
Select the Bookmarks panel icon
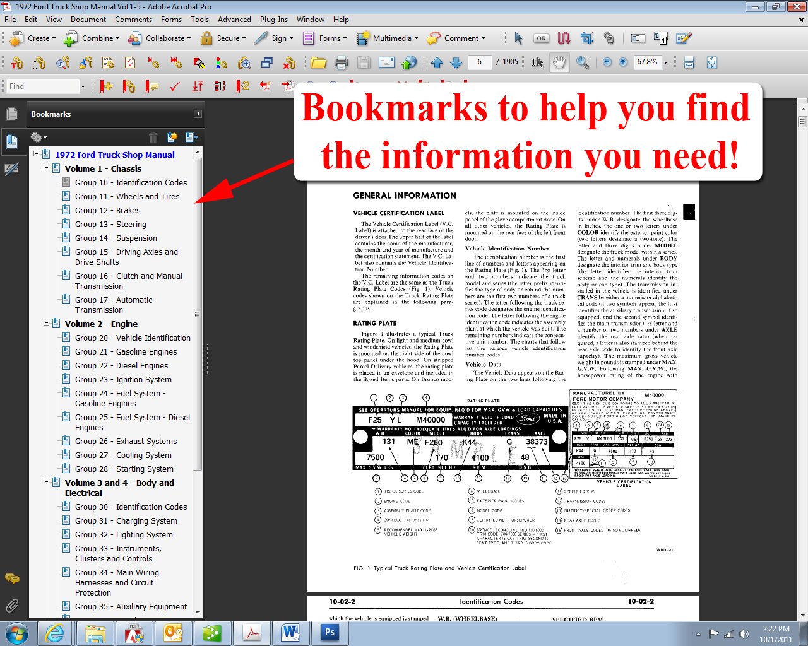(13, 141)
